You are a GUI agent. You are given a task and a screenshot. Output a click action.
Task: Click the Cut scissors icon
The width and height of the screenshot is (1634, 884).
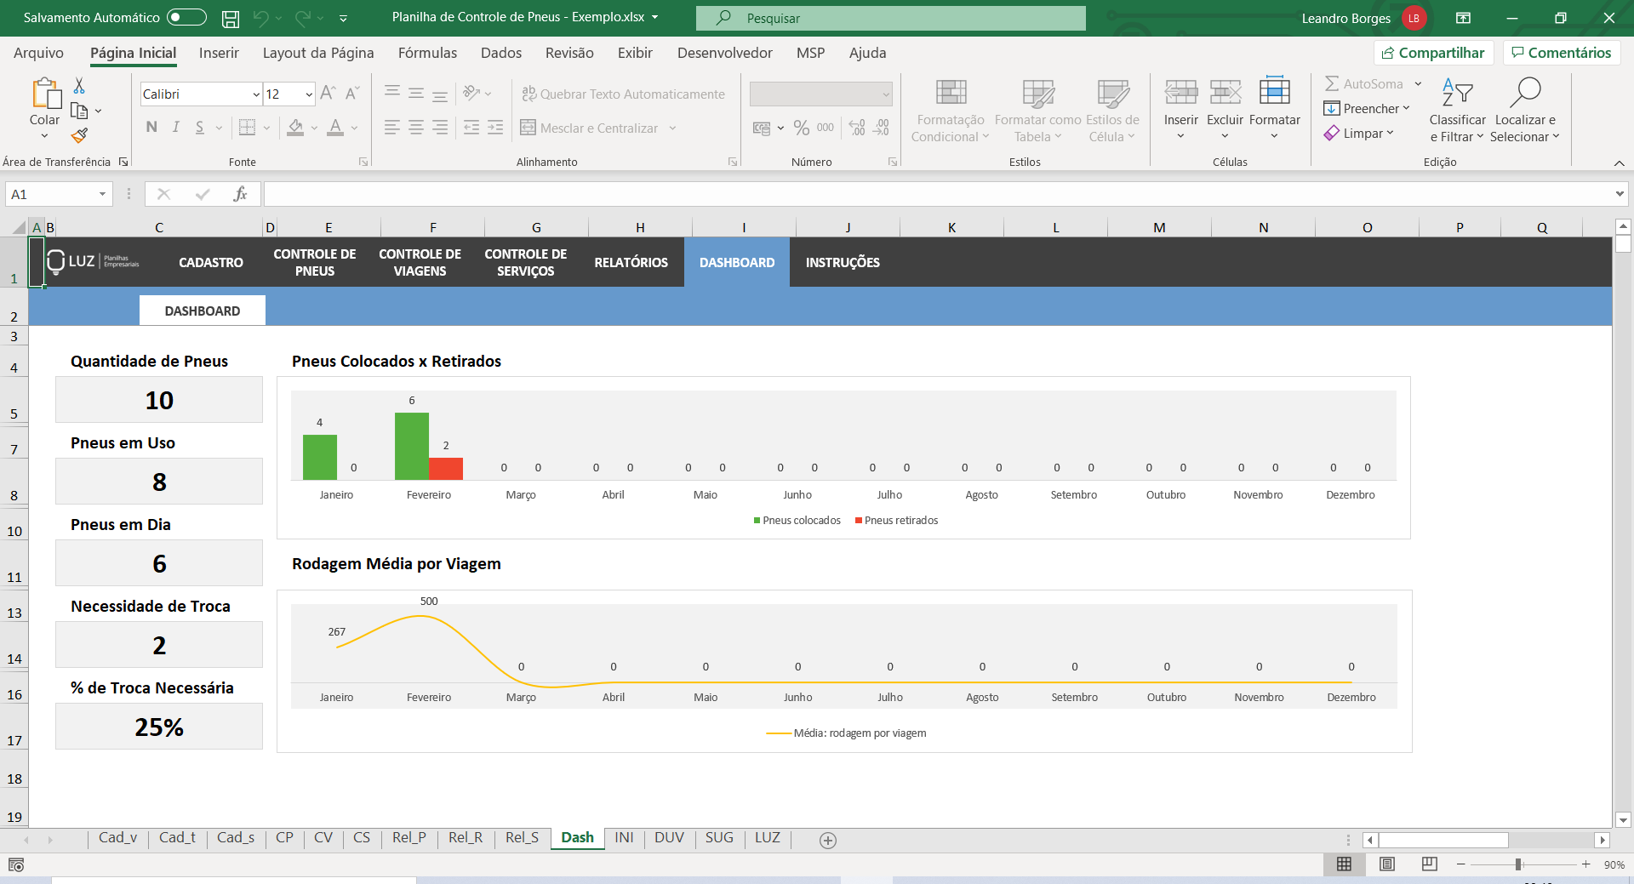tap(79, 86)
